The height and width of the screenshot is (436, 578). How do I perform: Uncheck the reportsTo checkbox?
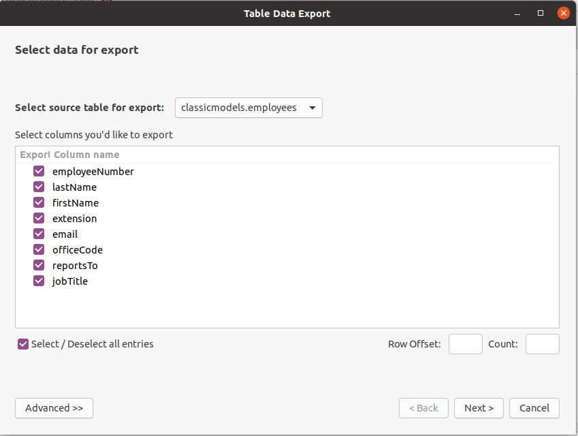coord(39,266)
